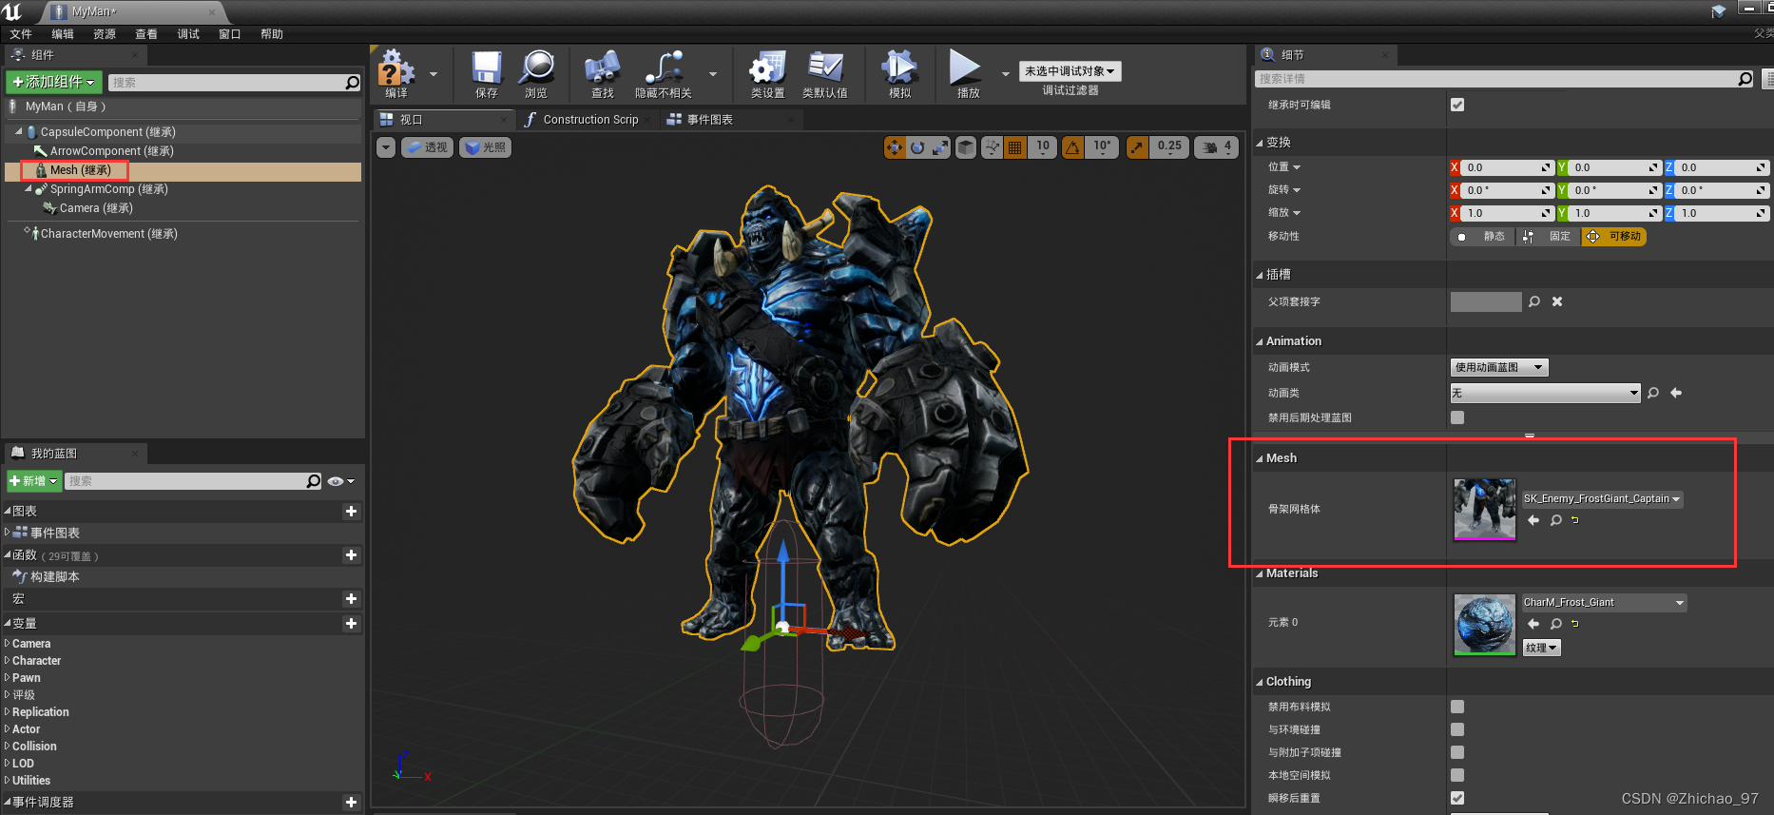
Task: Toggle Collide with Environment checkbox
Action: (1457, 729)
